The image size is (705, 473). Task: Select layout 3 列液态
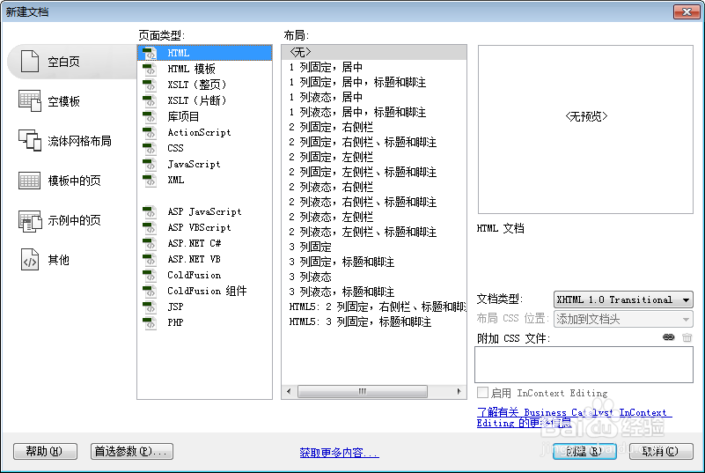[374, 277]
